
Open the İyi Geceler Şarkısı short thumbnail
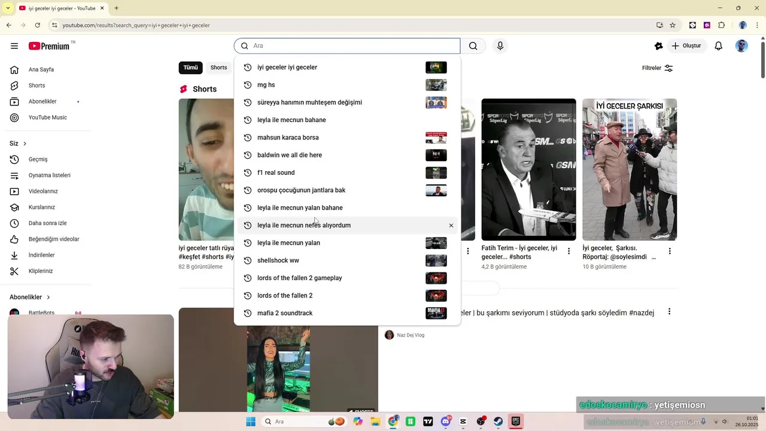[630, 169]
